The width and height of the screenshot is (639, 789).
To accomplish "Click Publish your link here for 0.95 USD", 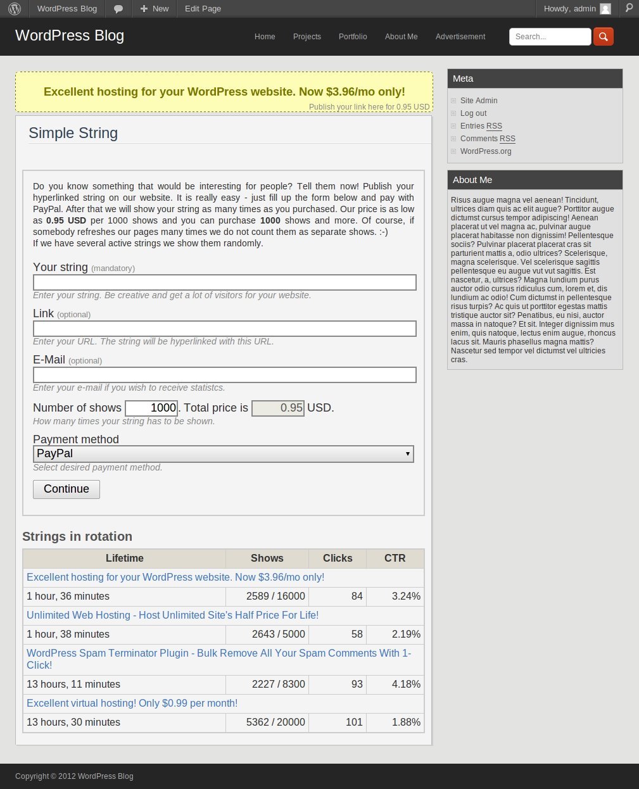I will click(x=369, y=107).
